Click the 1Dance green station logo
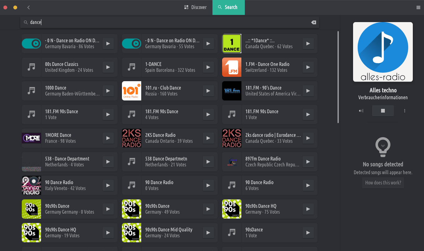Image resolution: width=424 pixels, height=251 pixels. [x=232, y=44]
